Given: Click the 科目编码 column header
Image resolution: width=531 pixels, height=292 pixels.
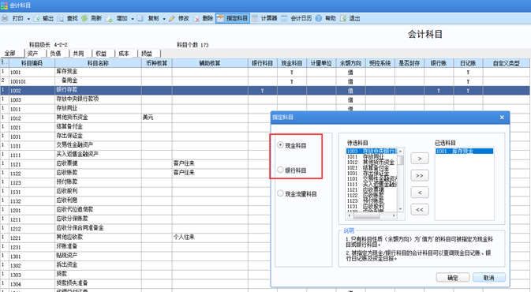Looking at the screenshot, I should (32, 63).
